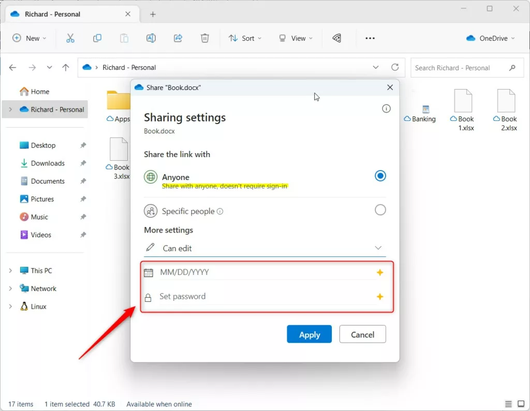Select Pictures in the sidebar
The height and width of the screenshot is (411, 530).
point(41,199)
